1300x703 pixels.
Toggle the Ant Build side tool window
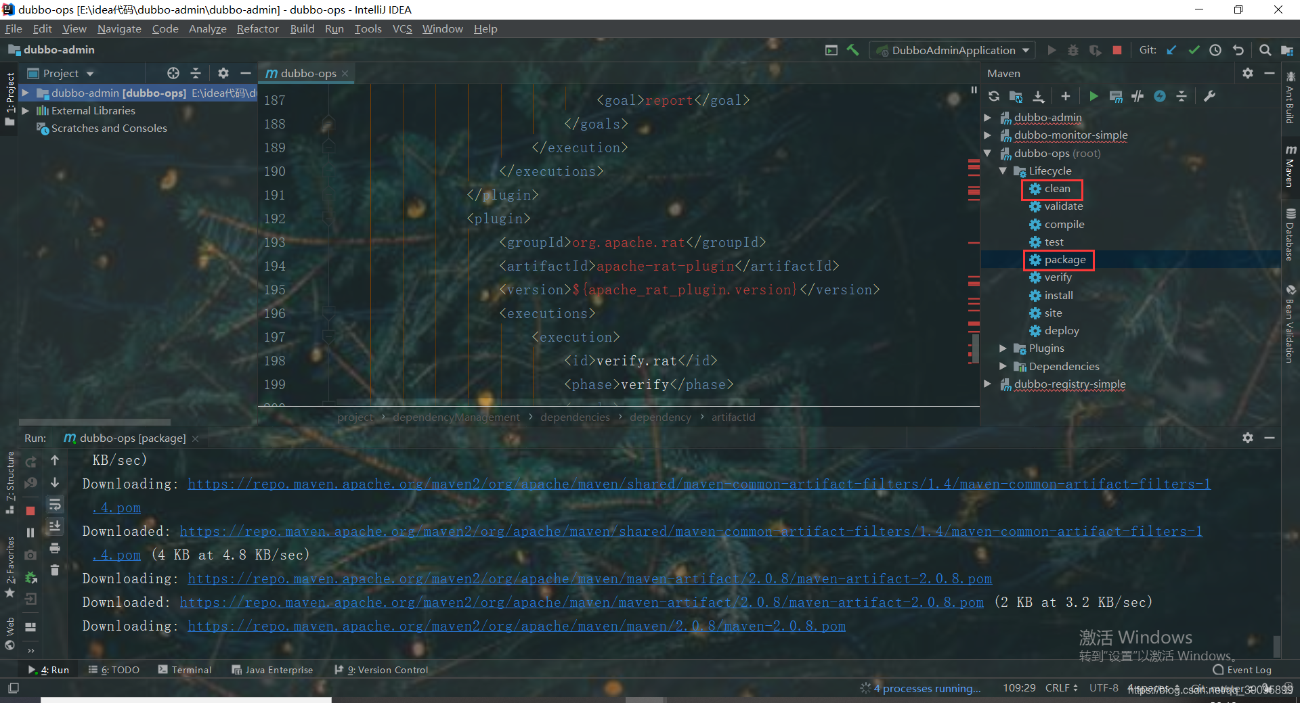1291,99
